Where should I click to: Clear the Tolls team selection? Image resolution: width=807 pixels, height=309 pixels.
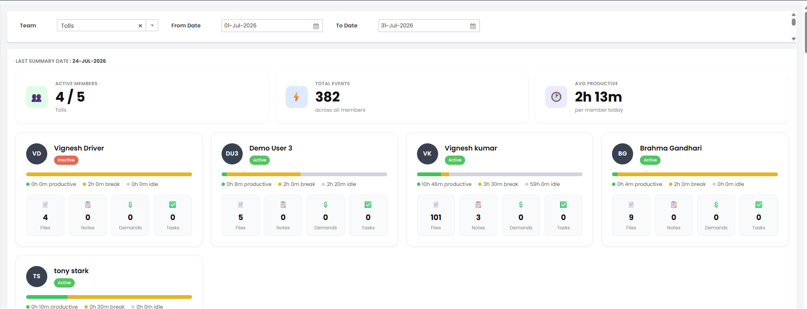click(x=140, y=26)
